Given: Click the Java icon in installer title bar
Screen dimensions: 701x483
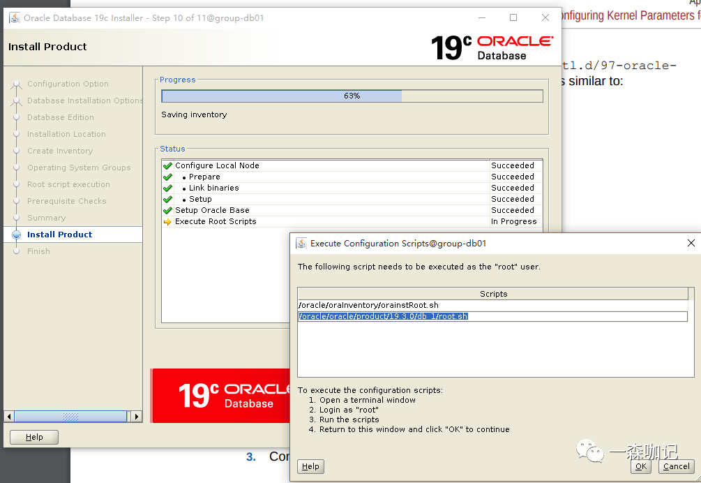Looking at the screenshot, I should pyautogui.click(x=14, y=18).
